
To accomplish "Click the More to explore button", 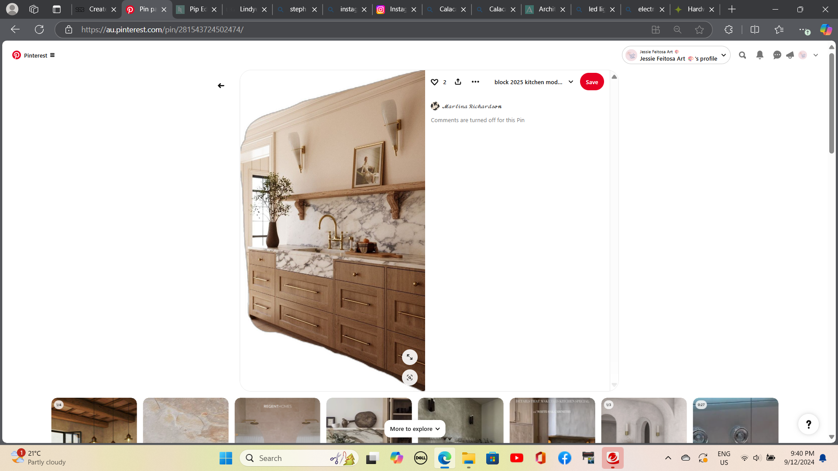I will (x=415, y=429).
